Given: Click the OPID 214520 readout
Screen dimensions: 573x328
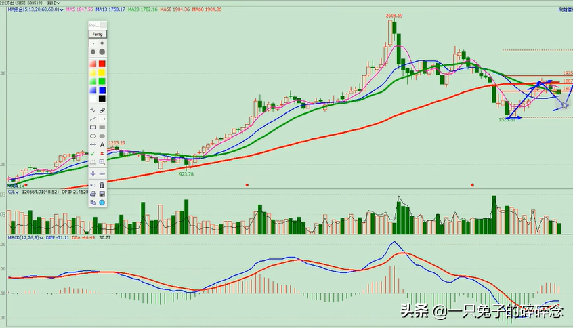Looking at the screenshot, I should (75, 192).
